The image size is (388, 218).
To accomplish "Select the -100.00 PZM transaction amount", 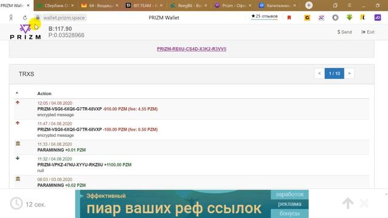I will (115, 130).
